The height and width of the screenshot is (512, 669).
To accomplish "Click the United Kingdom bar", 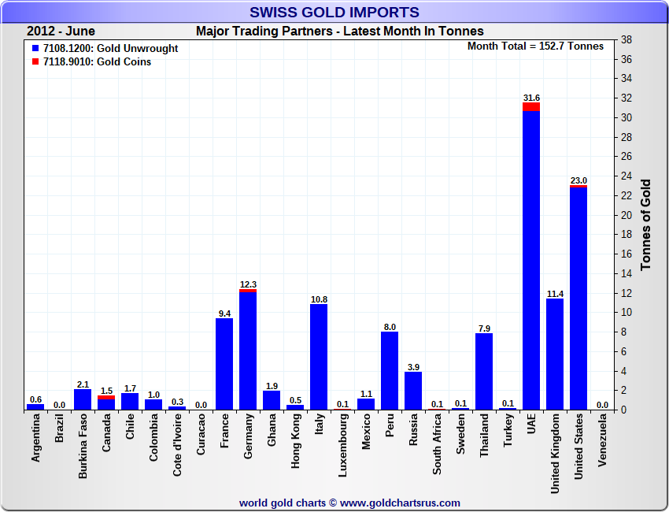I will 555,354.
